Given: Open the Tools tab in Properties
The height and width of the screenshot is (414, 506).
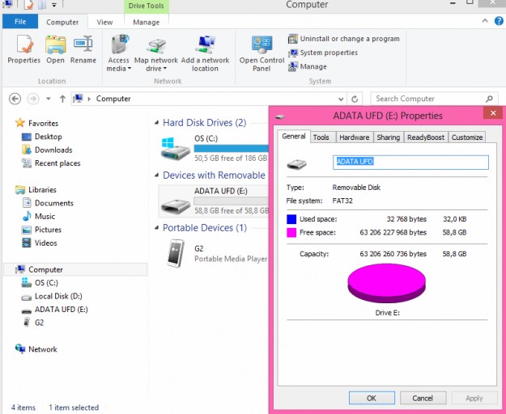Looking at the screenshot, I should [321, 137].
